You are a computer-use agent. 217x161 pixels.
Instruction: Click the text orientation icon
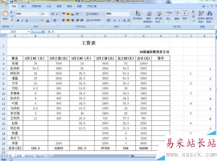click(x=78, y=14)
